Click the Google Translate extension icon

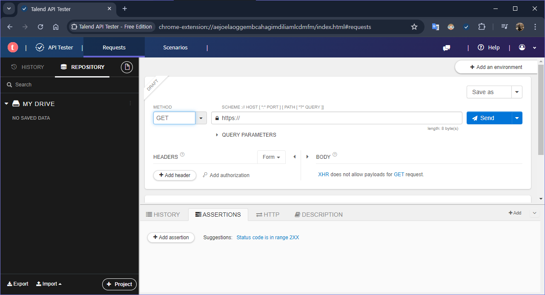coord(436,27)
